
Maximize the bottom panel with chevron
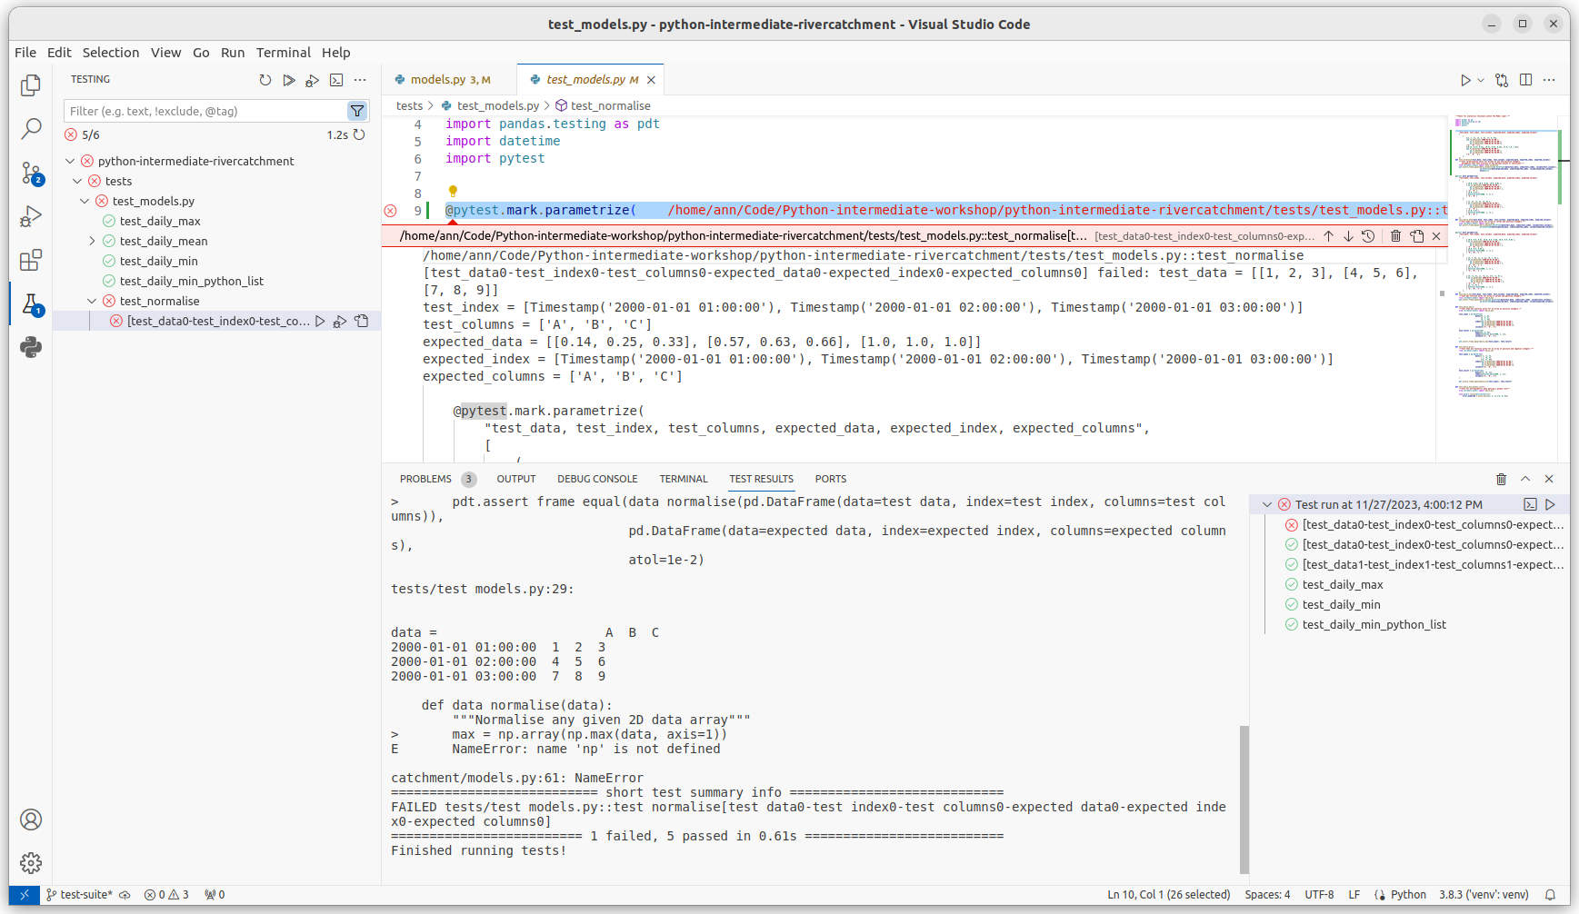point(1525,479)
